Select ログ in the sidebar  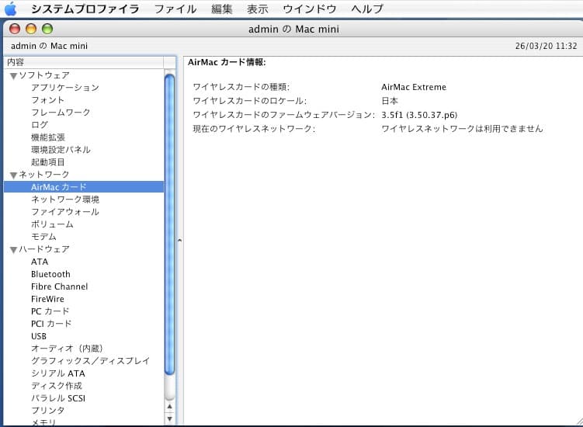click(40, 124)
